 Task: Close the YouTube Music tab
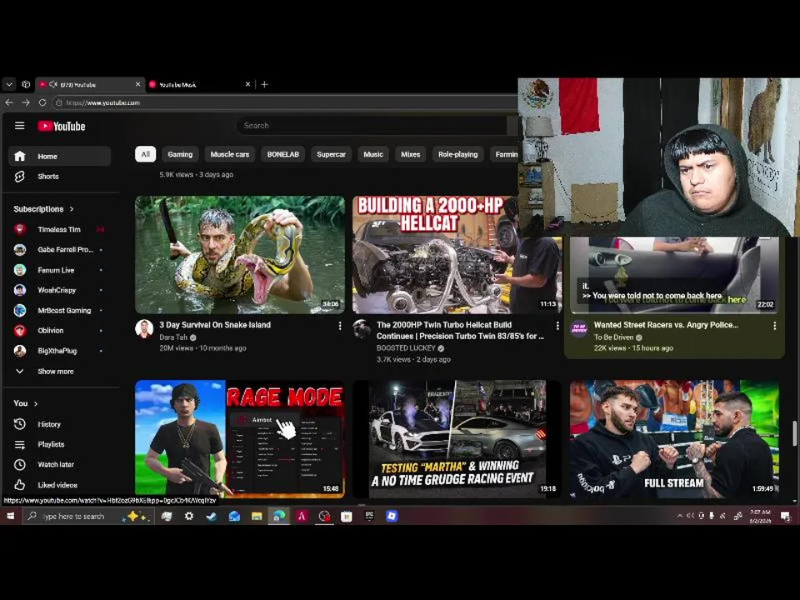pyautogui.click(x=247, y=84)
